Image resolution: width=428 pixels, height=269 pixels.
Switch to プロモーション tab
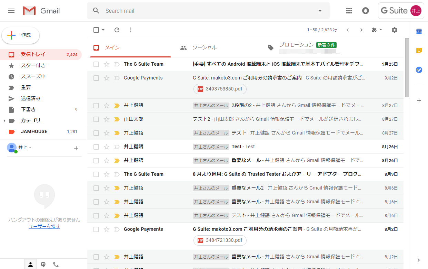(305, 48)
